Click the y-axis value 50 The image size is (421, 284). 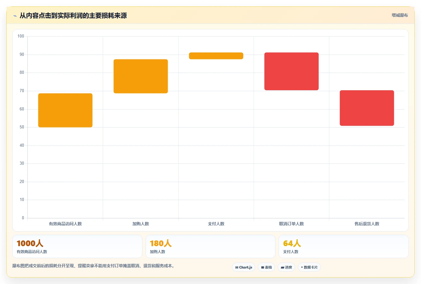[x=22, y=127]
